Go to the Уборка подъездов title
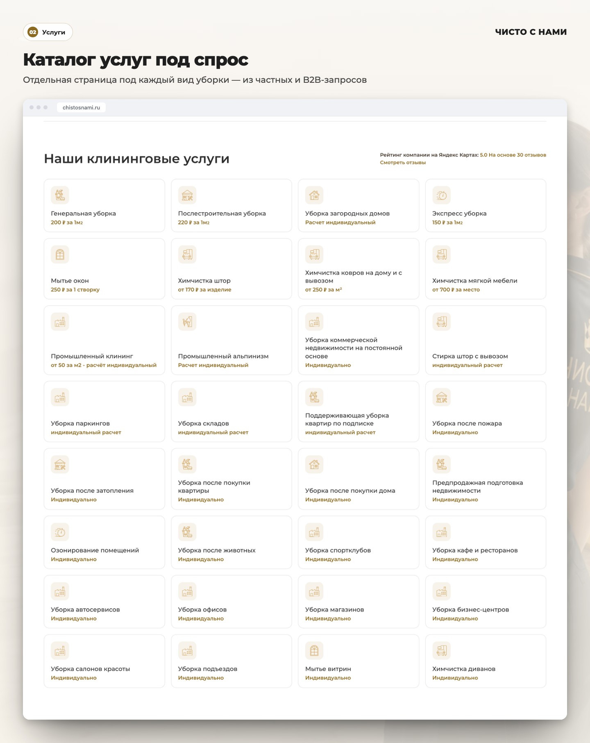The height and width of the screenshot is (743, 590). pyautogui.click(x=208, y=669)
